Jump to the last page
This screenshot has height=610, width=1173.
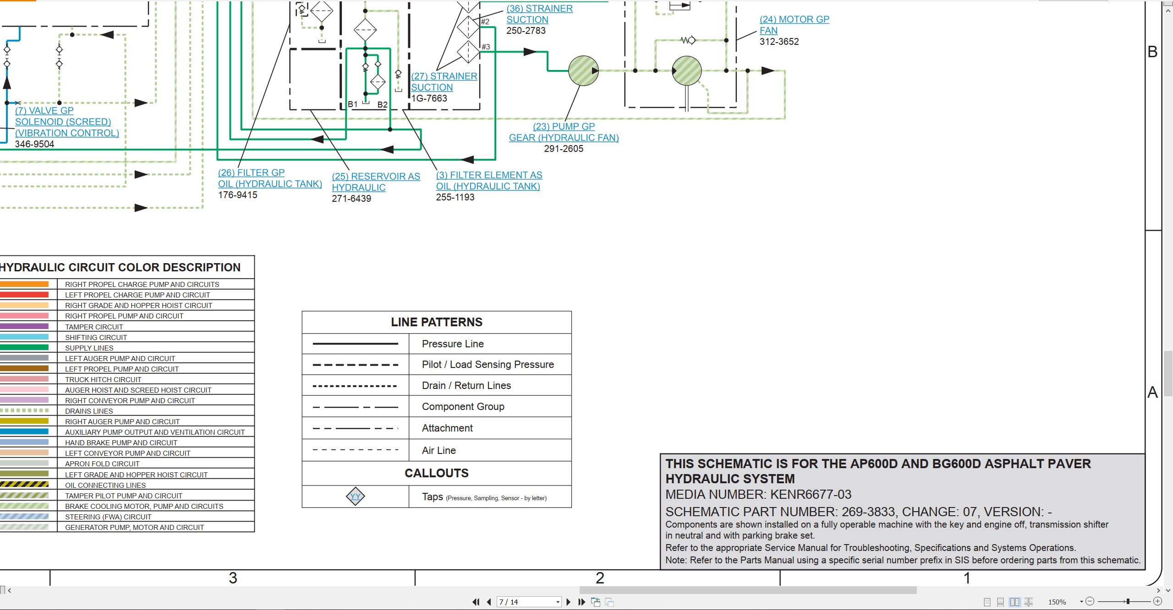[581, 602]
